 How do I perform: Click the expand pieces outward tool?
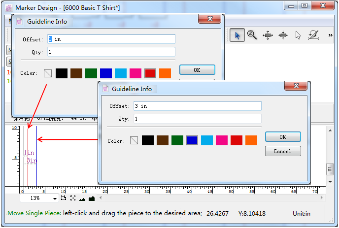click(268, 35)
